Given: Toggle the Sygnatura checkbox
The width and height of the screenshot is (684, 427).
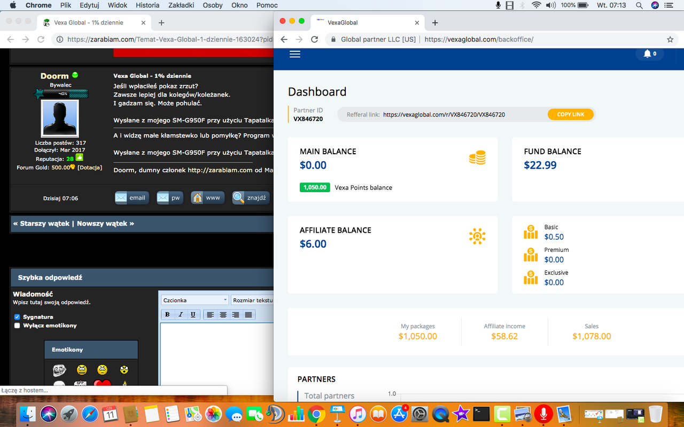Looking at the screenshot, I should point(17,317).
